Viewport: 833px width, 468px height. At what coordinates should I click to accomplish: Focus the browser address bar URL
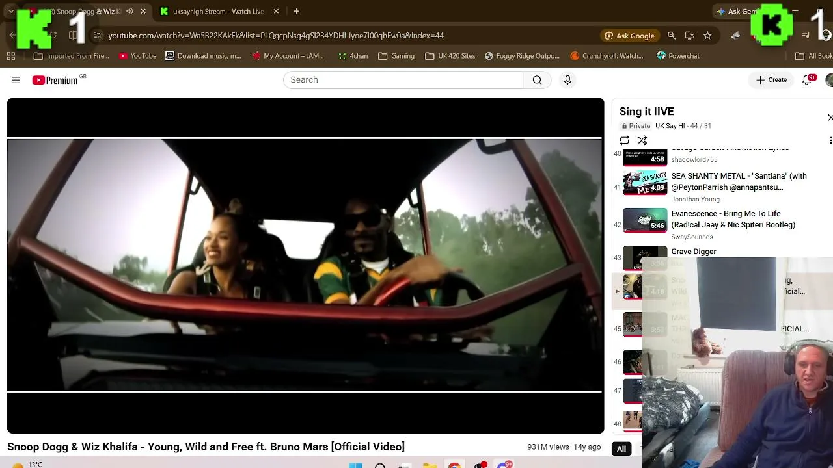coord(276,36)
